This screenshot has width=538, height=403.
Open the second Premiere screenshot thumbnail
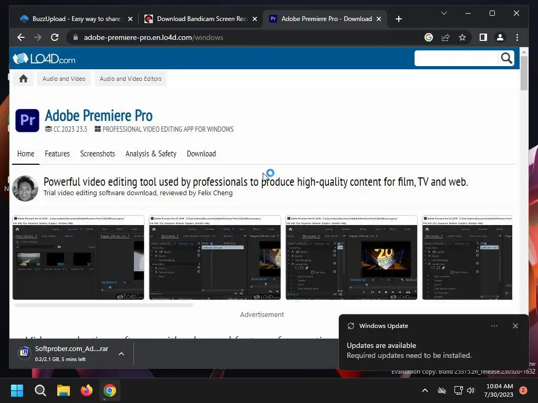coord(215,257)
